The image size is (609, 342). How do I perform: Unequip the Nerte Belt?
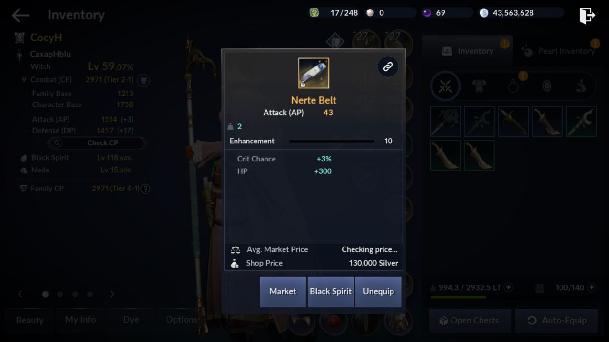coord(378,292)
